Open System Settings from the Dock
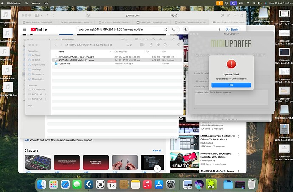 click(171, 184)
